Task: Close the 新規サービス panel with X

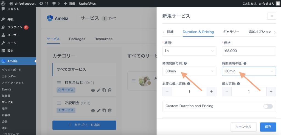Action: click(271, 16)
